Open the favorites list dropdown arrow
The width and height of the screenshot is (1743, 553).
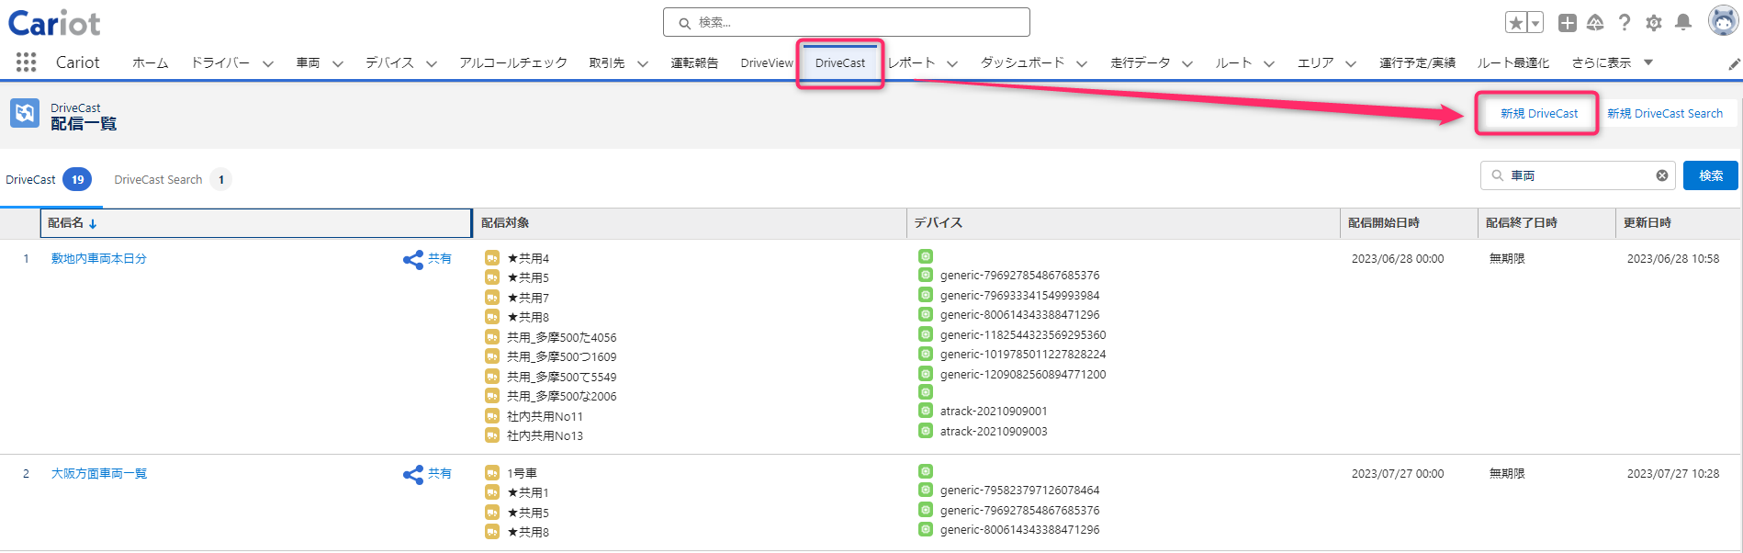click(1535, 23)
